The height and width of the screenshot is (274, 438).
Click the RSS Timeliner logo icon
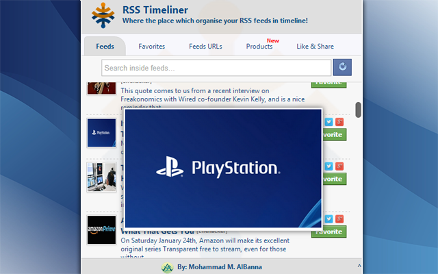coord(103,15)
